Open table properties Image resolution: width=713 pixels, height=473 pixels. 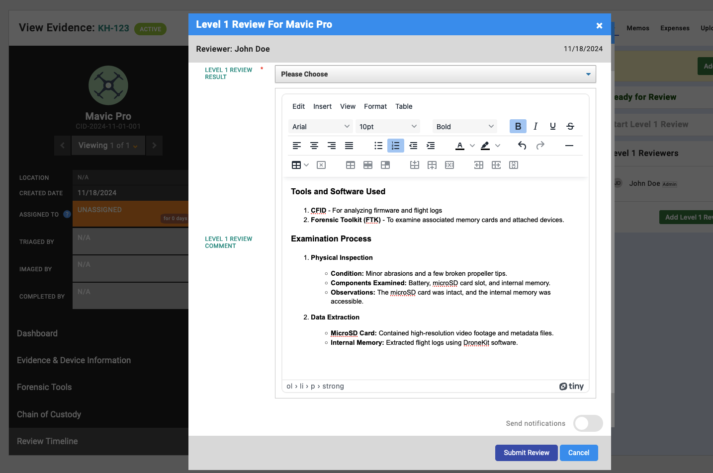(x=351, y=165)
